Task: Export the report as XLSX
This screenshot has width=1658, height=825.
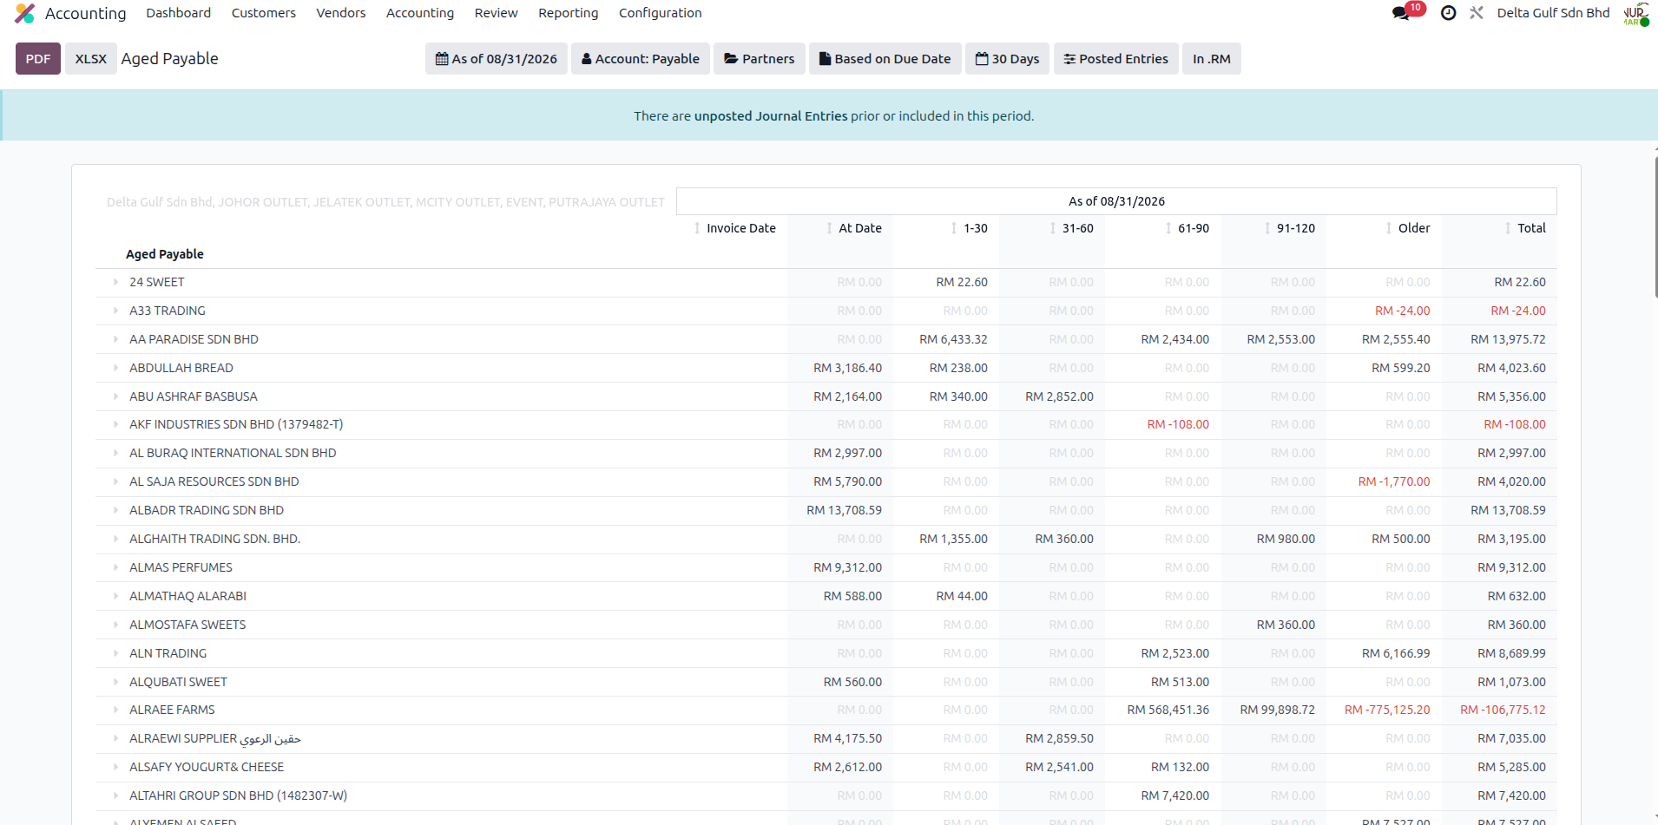Action: click(x=91, y=59)
